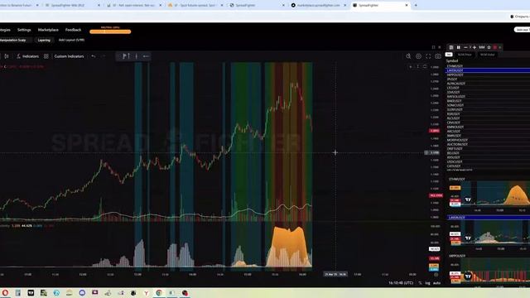
Task: Open Chrome from the taskbar
Action: pyautogui.click(x=159, y=293)
